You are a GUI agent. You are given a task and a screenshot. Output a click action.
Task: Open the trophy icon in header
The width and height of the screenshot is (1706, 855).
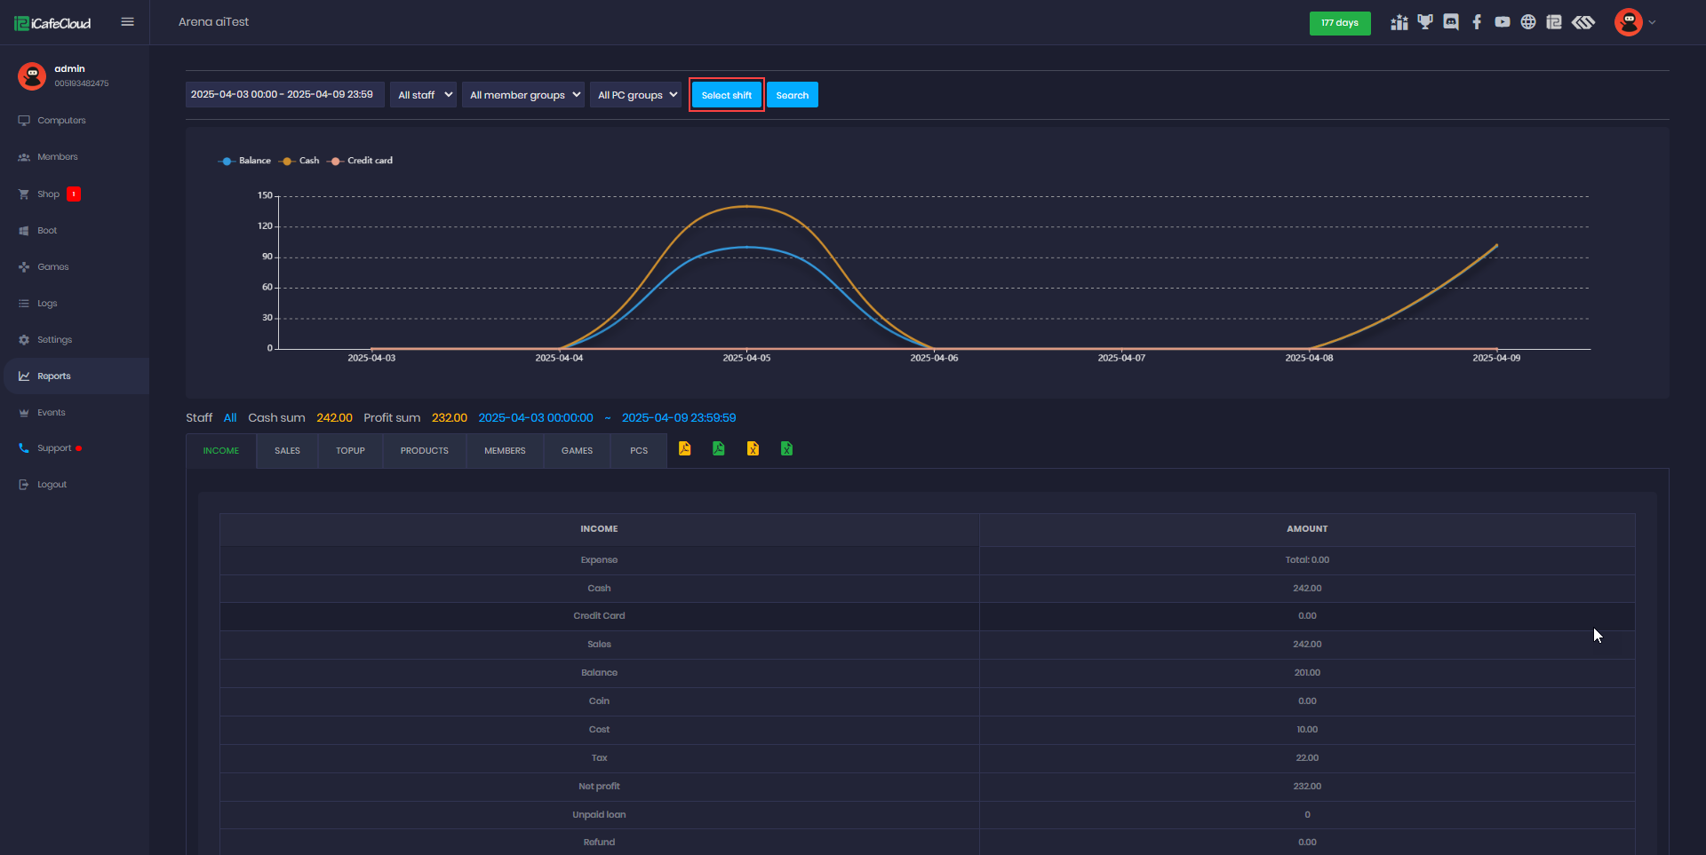(1425, 22)
